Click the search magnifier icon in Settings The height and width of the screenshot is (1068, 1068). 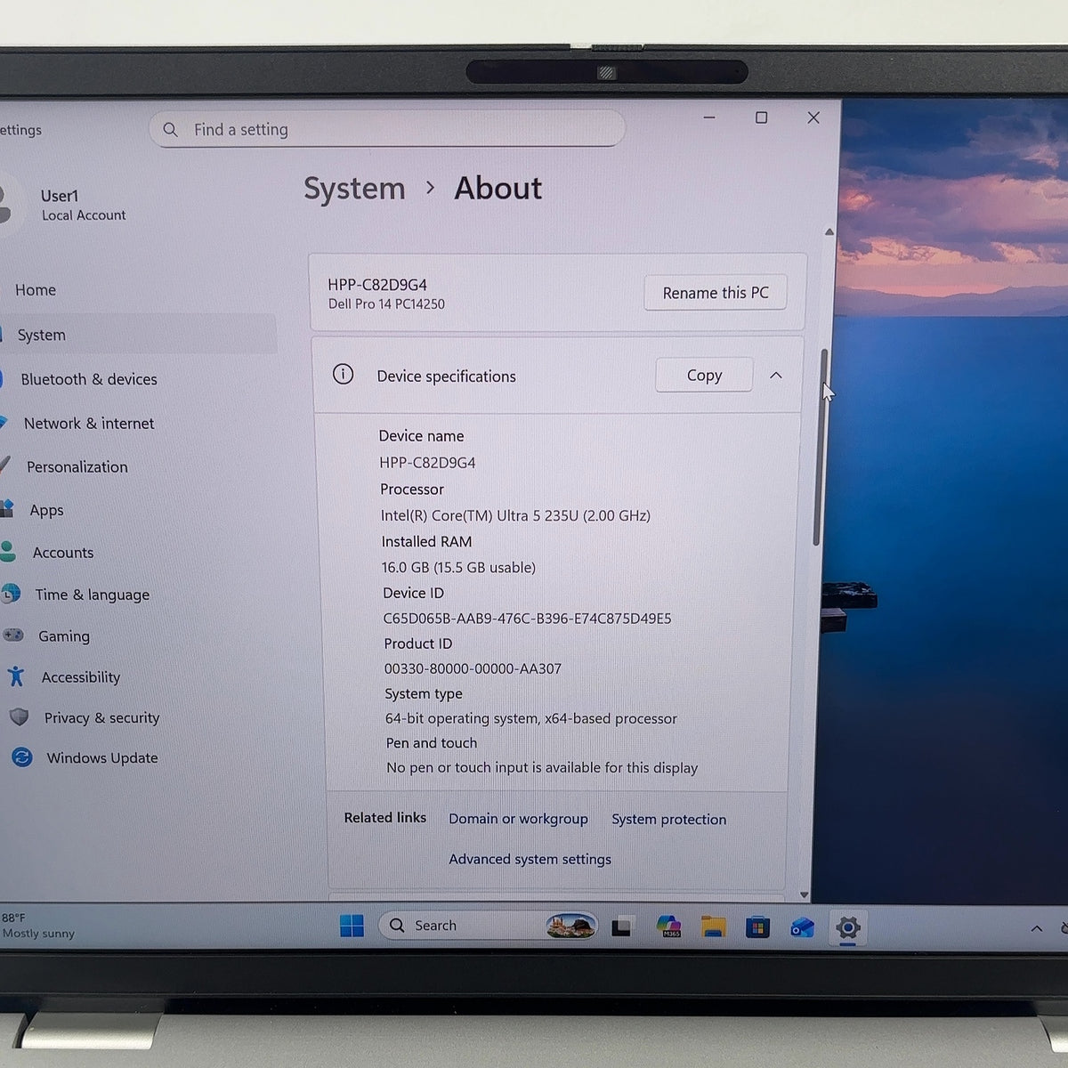[x=170, y=129]
